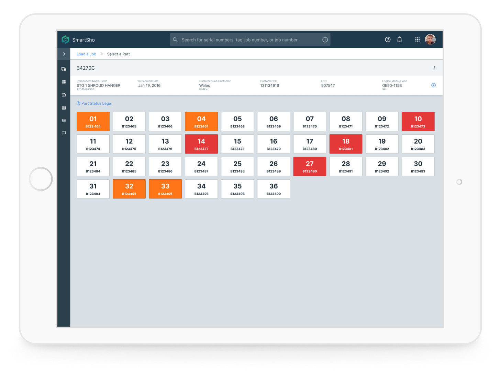500x373 pixels.
Task: Open the Part Status Legend link
Action: (94, 103)
